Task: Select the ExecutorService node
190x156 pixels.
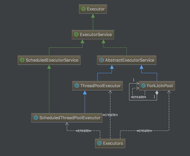Action: click(93, 35)
